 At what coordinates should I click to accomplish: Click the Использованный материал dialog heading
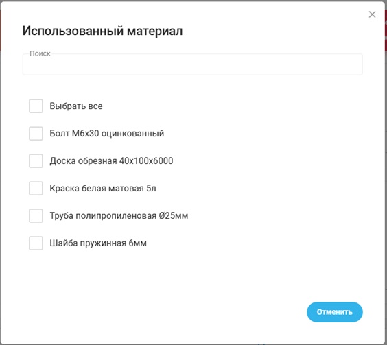coord(102,31)
